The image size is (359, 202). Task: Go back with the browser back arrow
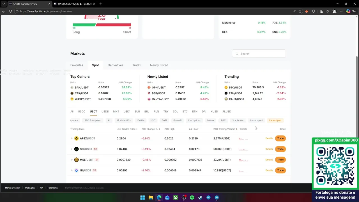[4, 11]
